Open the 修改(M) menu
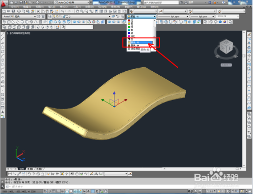 (116, 7)
